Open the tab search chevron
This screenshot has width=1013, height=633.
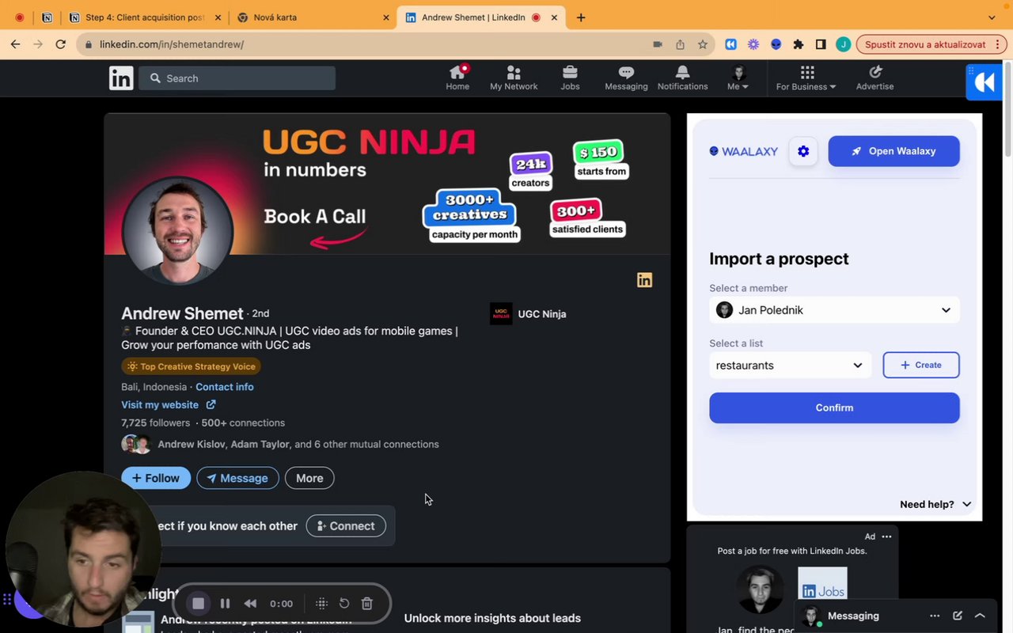[x=992, y=17]
